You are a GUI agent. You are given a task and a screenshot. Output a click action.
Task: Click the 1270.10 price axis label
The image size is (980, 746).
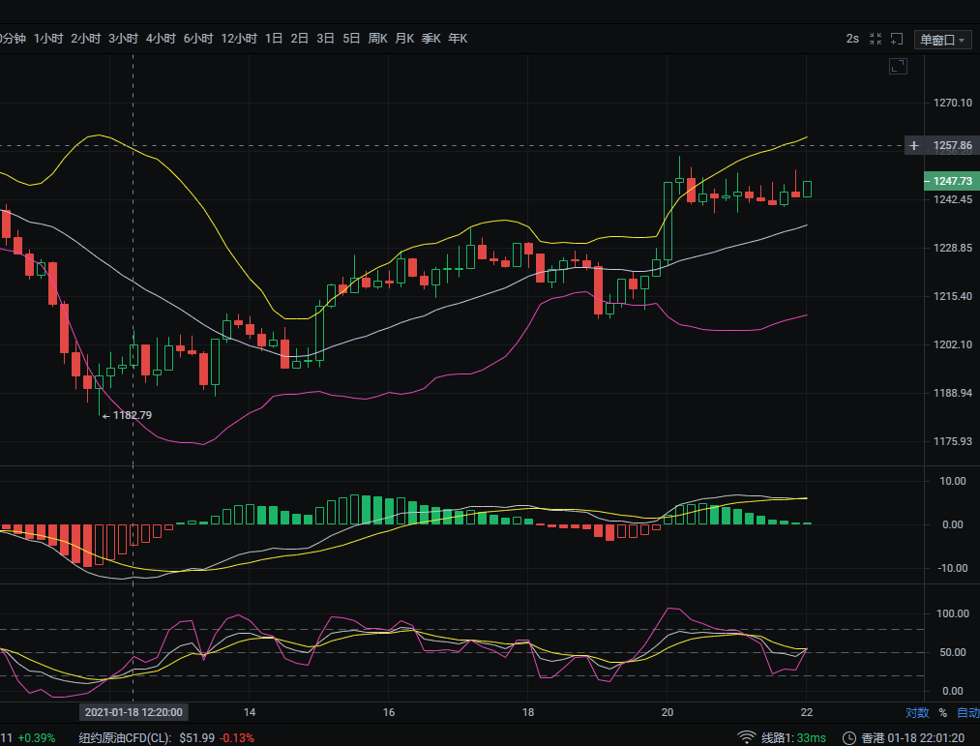(953, 104)
